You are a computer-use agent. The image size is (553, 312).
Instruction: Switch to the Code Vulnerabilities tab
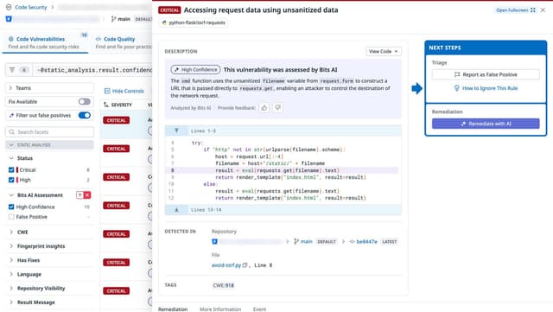45,42
